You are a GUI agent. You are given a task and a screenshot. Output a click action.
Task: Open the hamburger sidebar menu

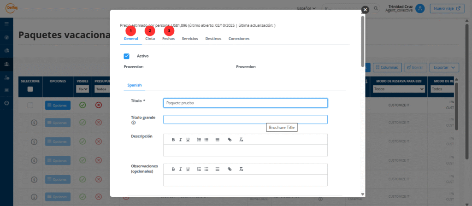tap(6, 24)
